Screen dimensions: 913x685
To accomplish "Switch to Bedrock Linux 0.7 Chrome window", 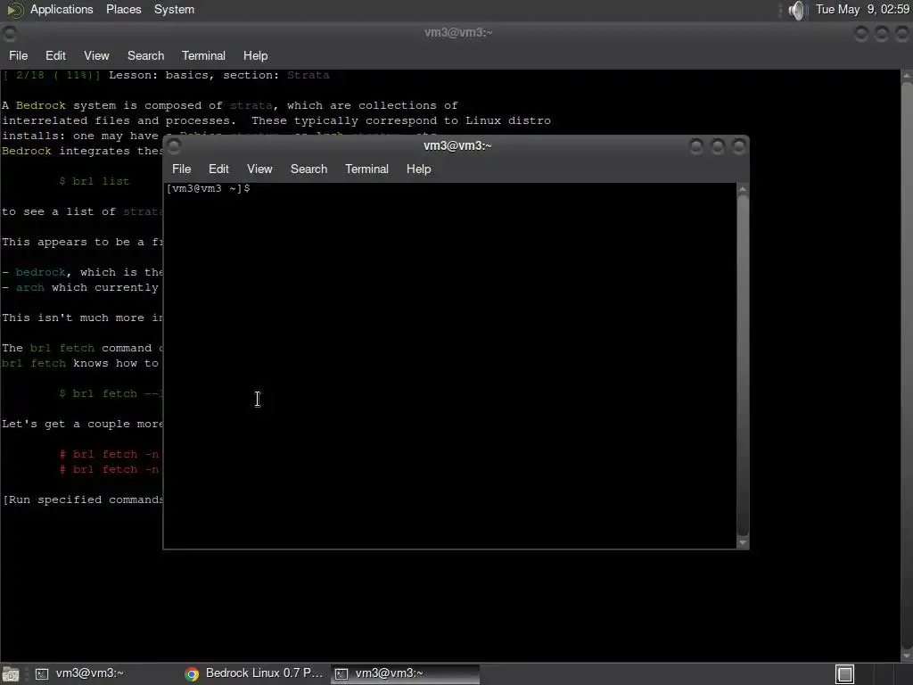I will [x=254, y=673].
